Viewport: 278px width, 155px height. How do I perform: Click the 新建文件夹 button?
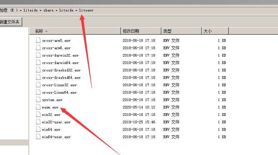10,22
